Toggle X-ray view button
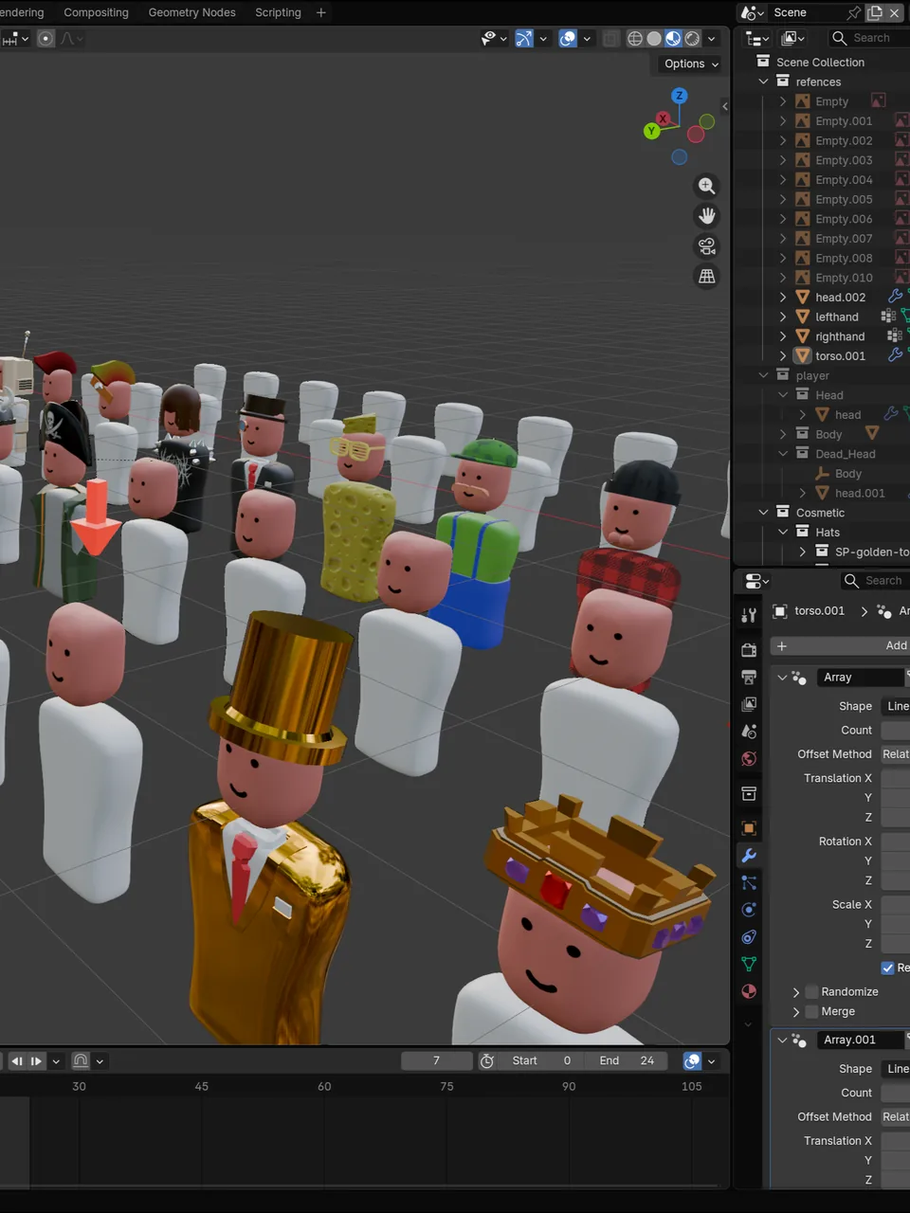Image resolution: width=910 pixels, height=1213 pixels. [611, 38]
